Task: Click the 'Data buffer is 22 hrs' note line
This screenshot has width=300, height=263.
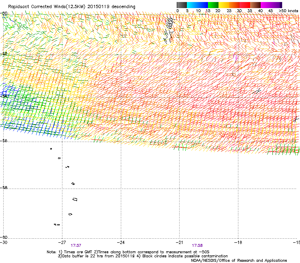Action: [x=143, y=256]
